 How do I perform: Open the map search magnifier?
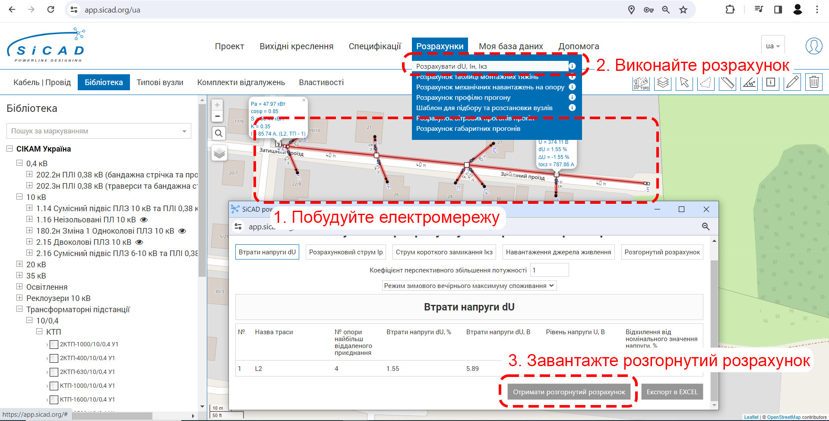(x=219, y=133)
